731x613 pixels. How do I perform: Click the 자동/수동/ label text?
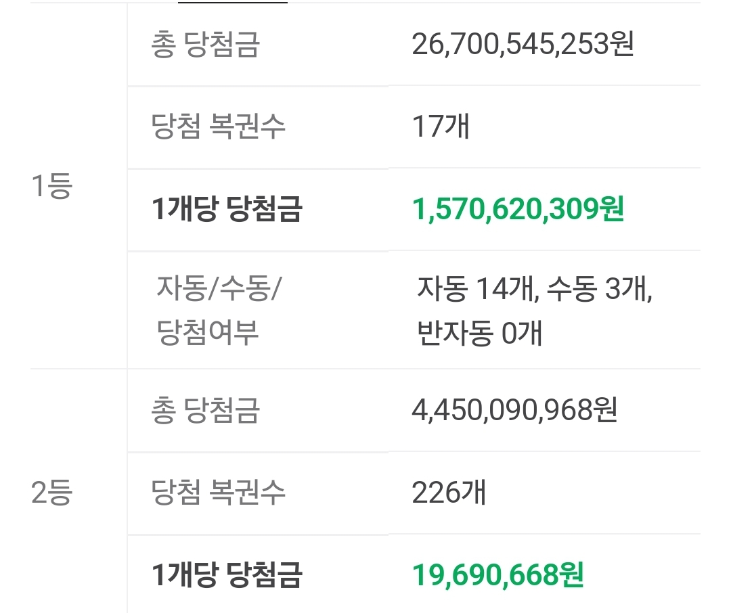tap(219, 290)
